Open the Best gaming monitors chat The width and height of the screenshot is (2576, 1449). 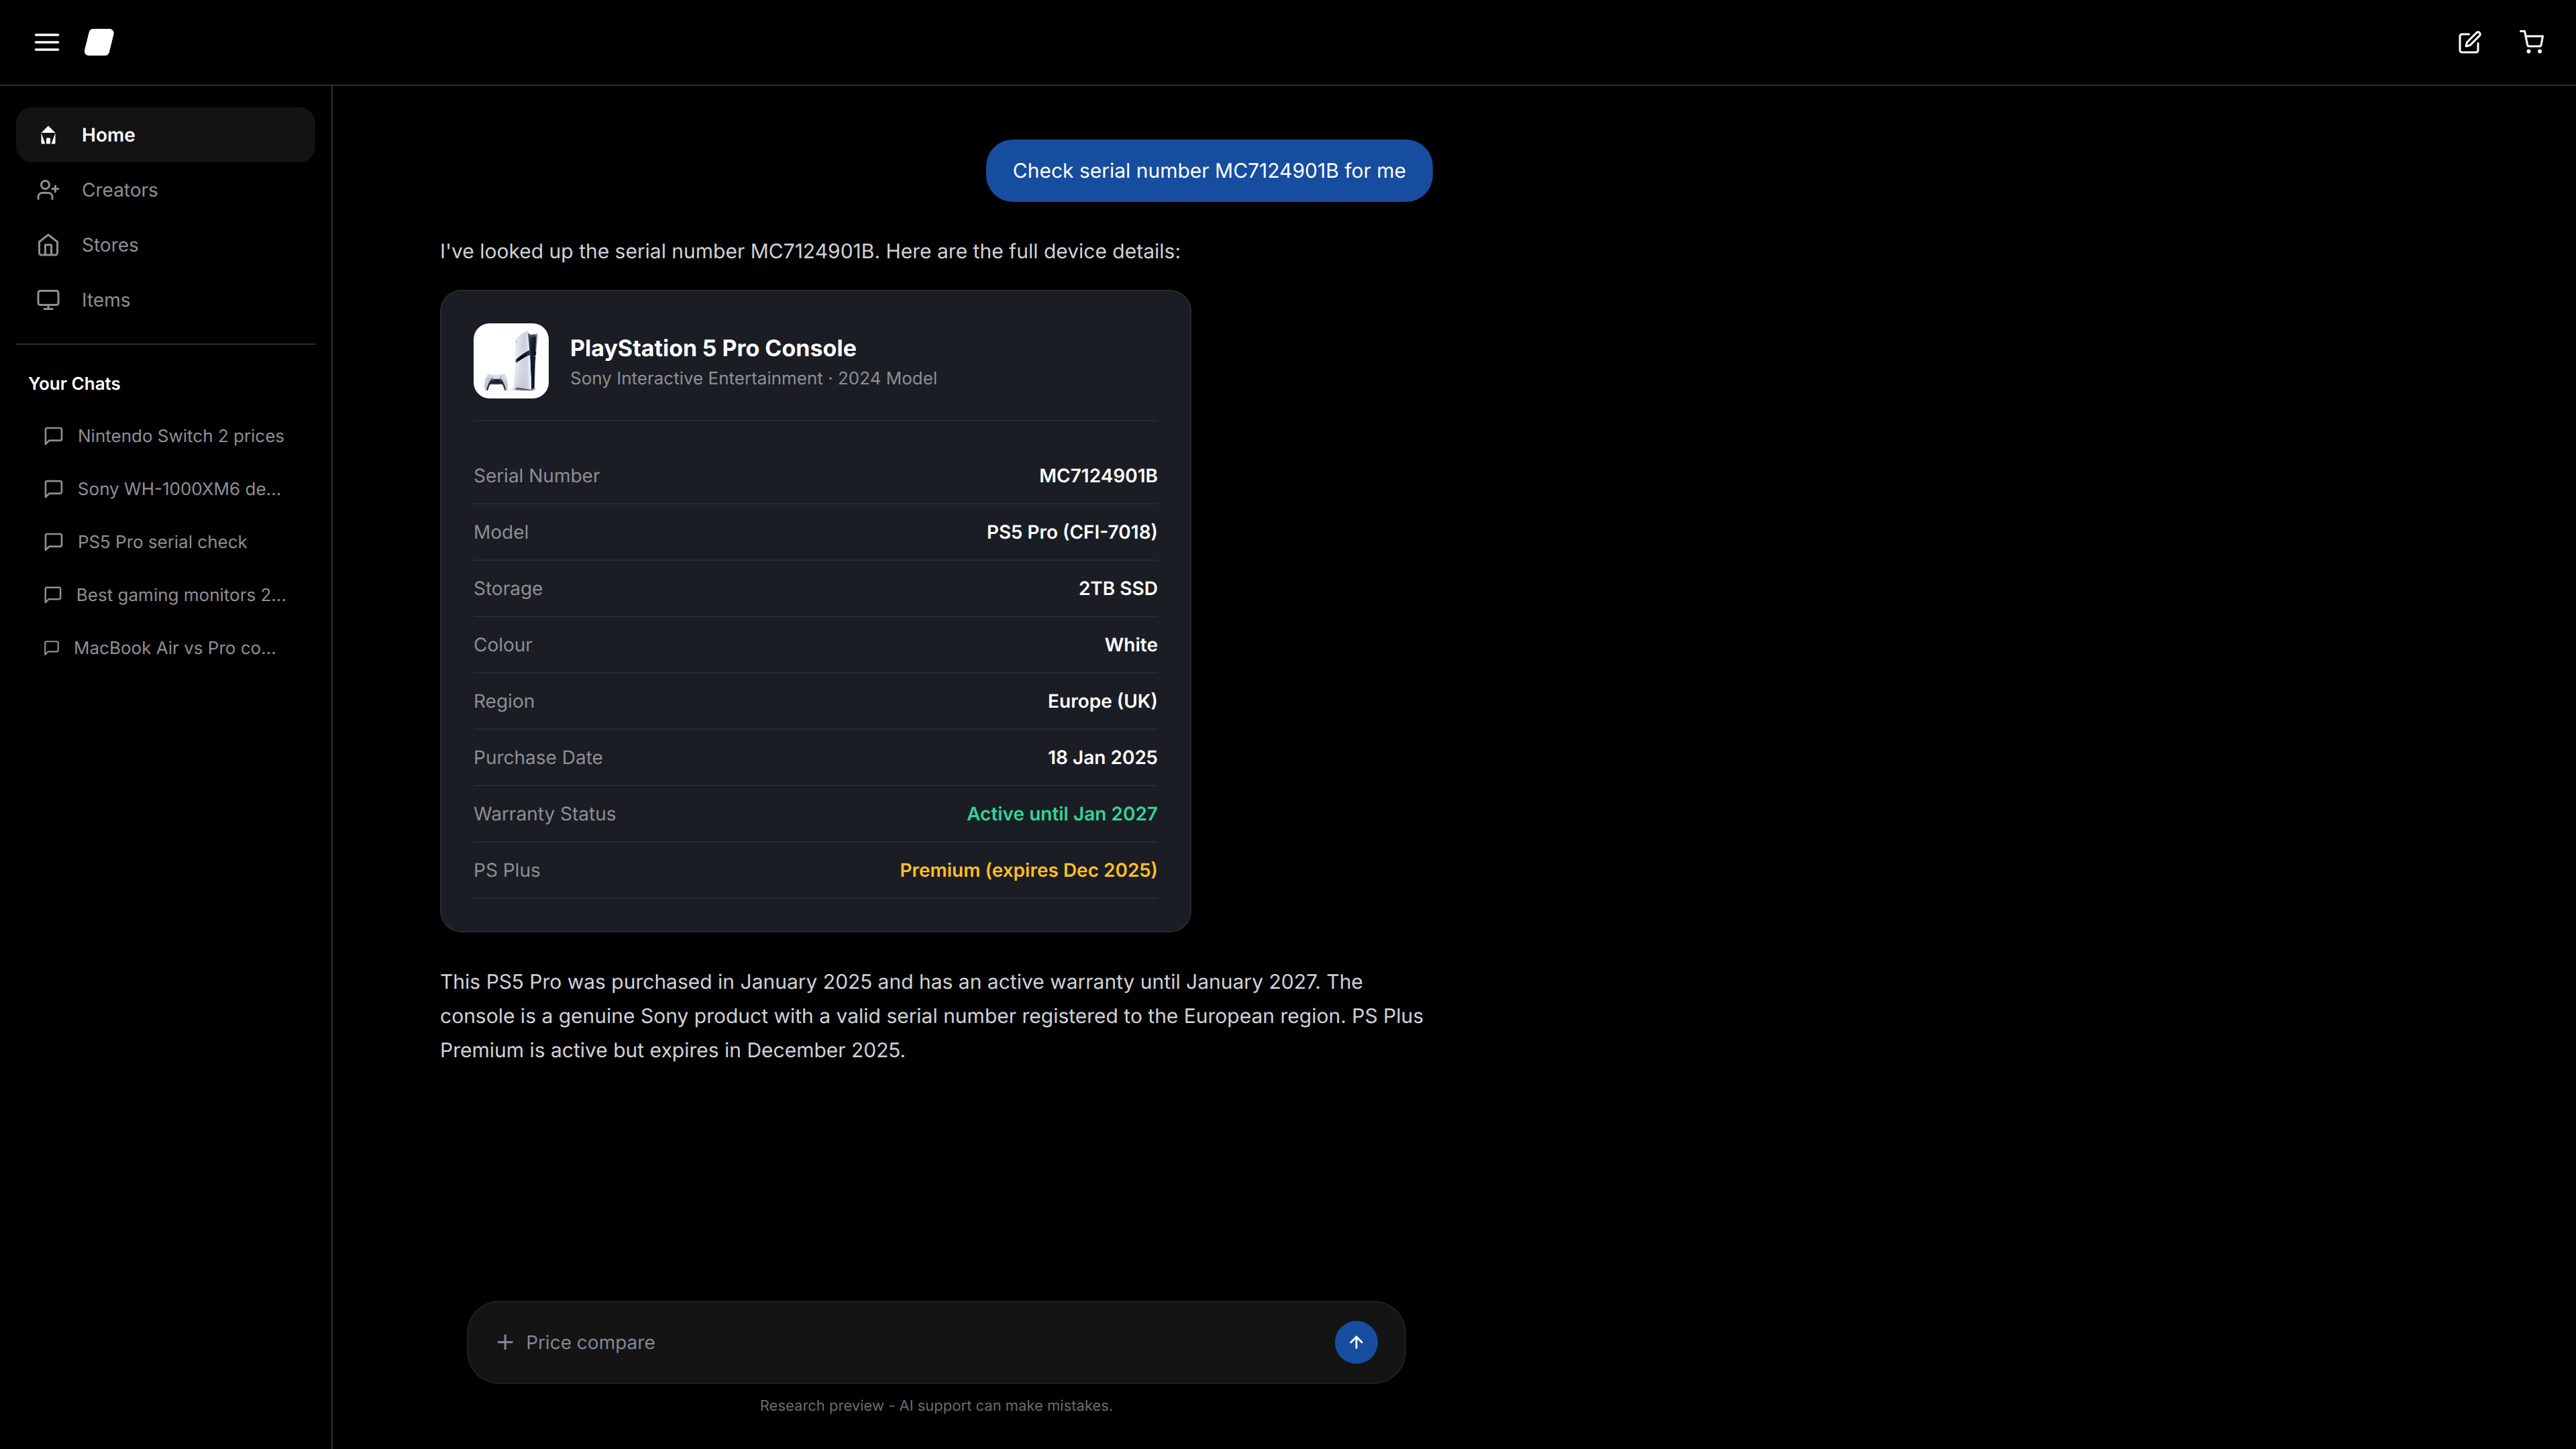[x=181, y=594]
